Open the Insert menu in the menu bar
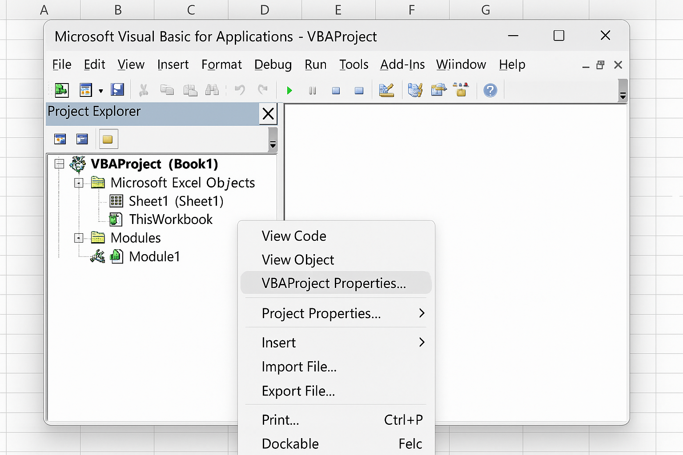The width and height of the screenshot is (683, 455). (173, 64)
